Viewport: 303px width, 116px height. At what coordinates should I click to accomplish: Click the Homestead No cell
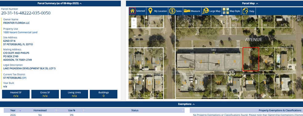coord(40,115)
